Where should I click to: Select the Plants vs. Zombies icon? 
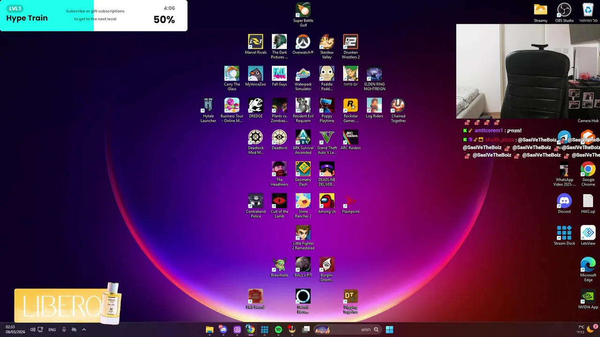279,110
